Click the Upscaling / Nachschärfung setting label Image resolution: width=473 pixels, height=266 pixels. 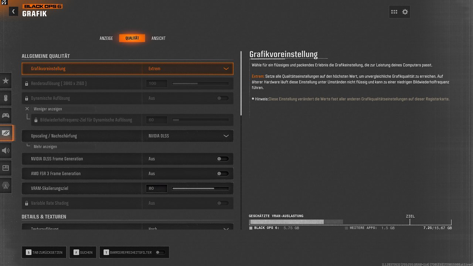coord(54,136)
